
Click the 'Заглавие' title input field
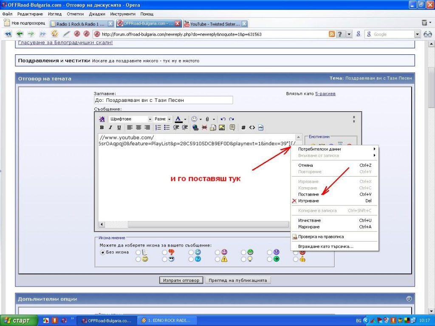coord(164,100)
